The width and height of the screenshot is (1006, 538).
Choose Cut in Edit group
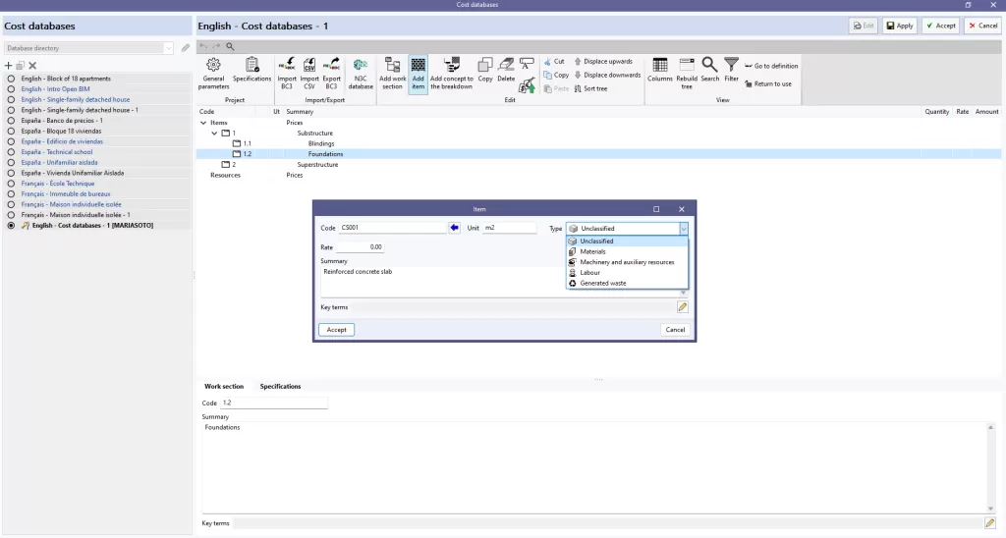tap(554, 62)
